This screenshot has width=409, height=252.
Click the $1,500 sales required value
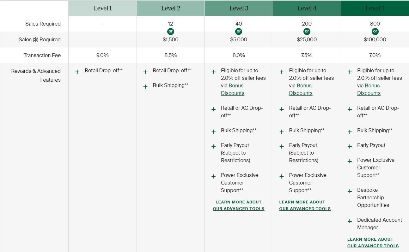[171, 39]
